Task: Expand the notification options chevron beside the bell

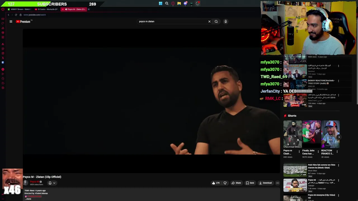Action: pyautogui.click(x=54, y=183)
